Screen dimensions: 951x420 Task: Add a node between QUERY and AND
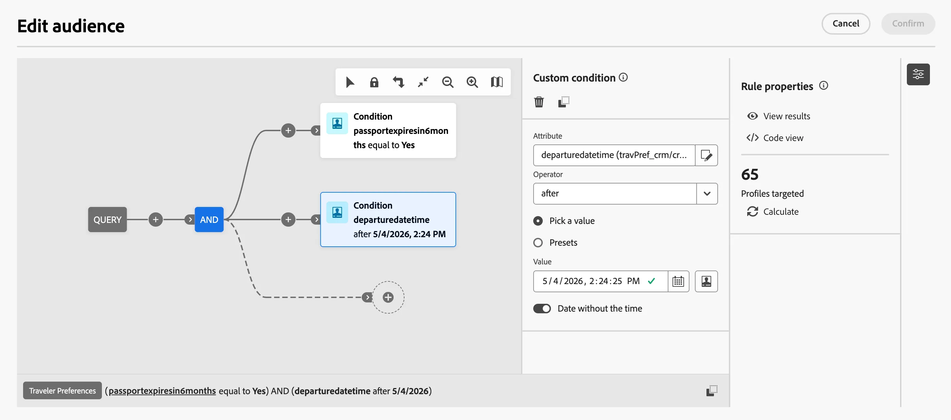tap(156, 220)
